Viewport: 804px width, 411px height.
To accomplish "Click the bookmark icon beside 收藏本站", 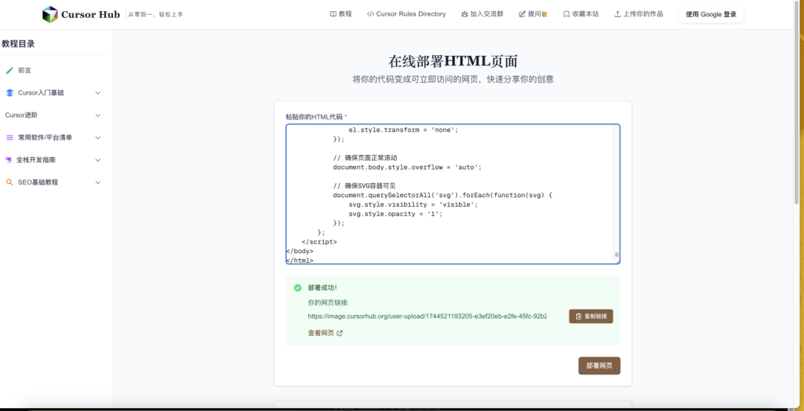I will 567,14.
